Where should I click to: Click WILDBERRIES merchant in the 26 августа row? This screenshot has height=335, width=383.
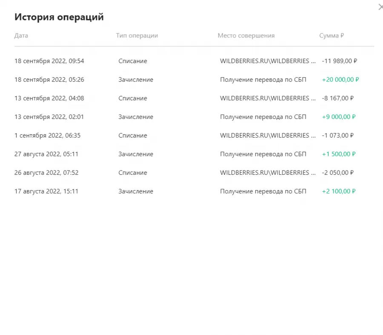tap(268, 173)
